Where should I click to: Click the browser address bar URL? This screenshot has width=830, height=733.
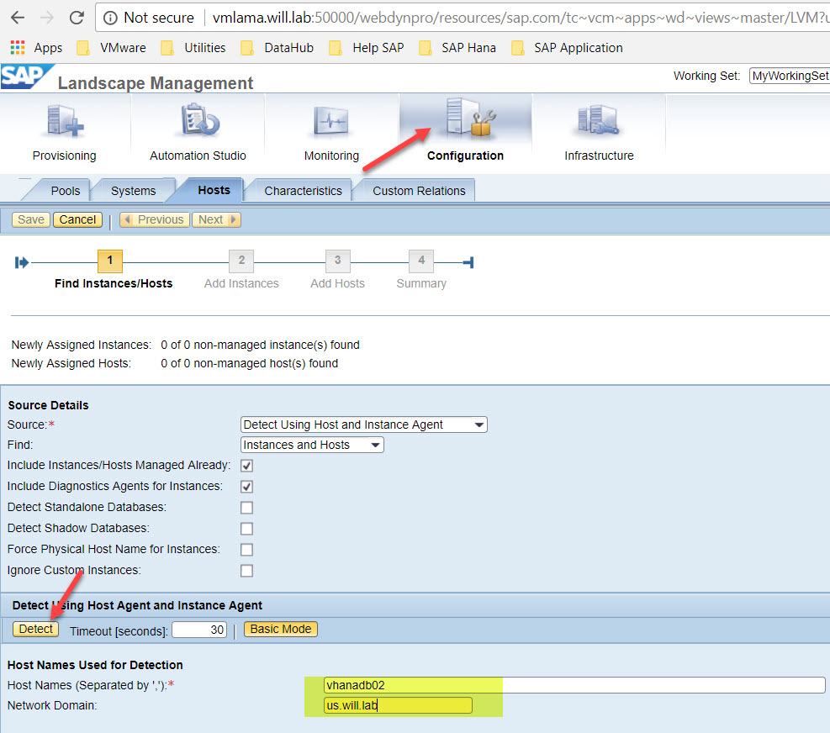tap(519, 18)
